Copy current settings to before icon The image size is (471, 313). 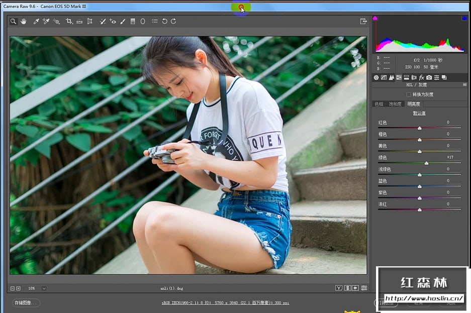[x=355, y=288]
